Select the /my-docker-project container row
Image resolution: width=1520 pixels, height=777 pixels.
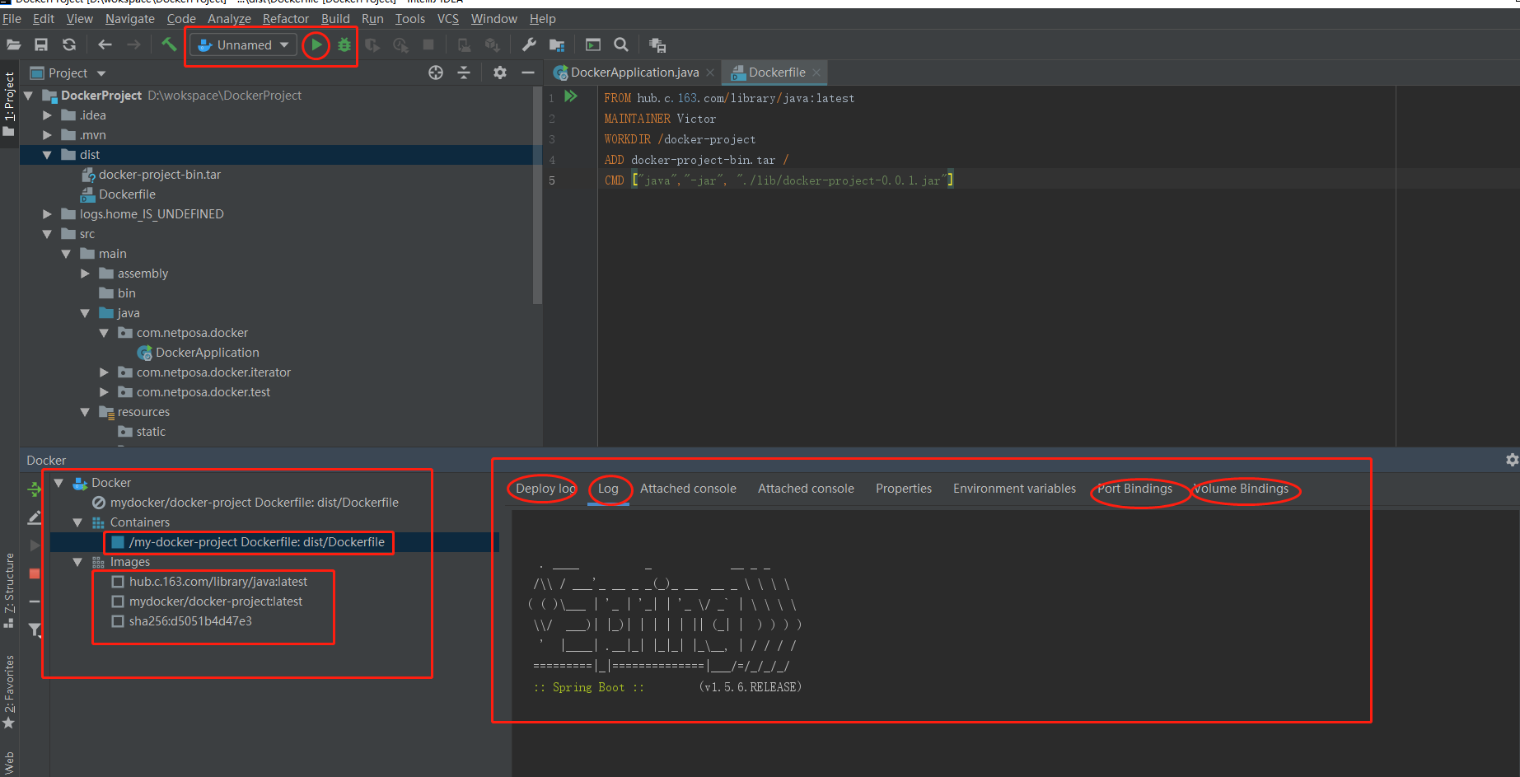pos(274,542)
